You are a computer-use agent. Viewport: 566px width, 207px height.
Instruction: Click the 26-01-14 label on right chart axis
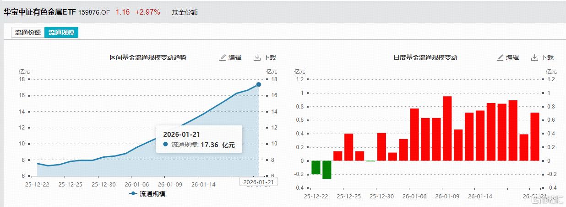point(480,197)
